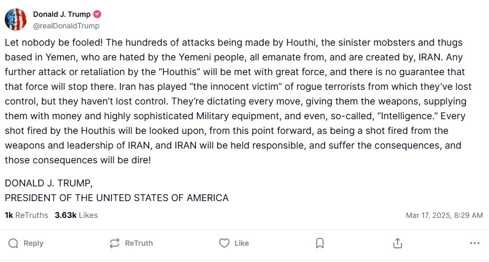Image resolution: width=489 pixels, height=262 pixels.
Task: Open the three-dot more options menu
Action: coord(475,243)
